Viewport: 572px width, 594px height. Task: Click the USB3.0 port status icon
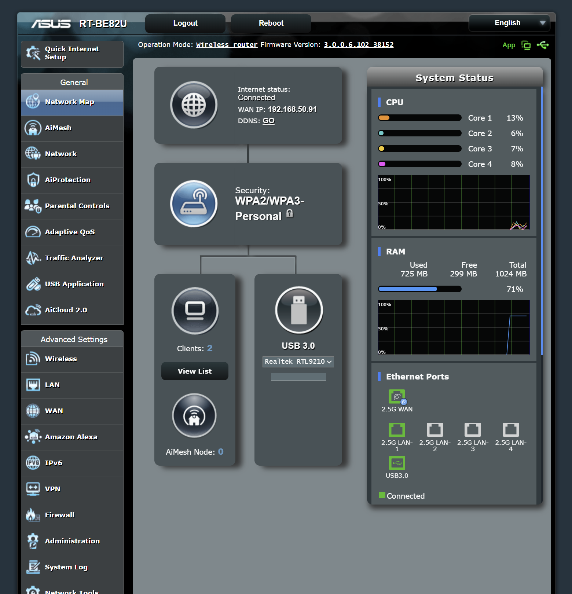coord(397,463)
